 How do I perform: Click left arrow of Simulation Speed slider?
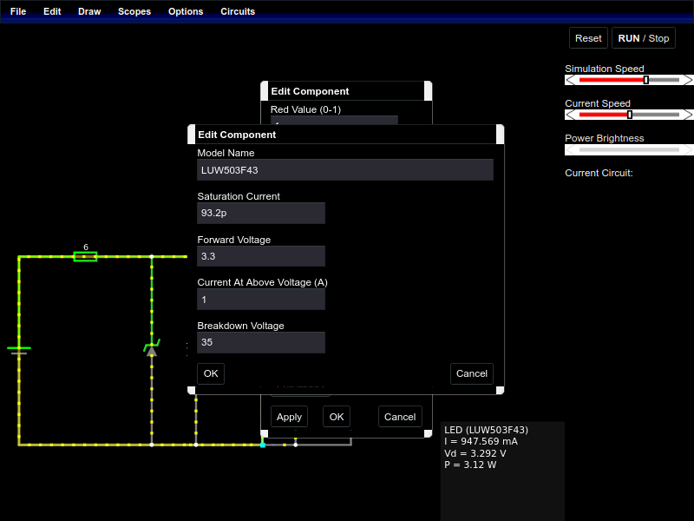(x=570, y=80)
